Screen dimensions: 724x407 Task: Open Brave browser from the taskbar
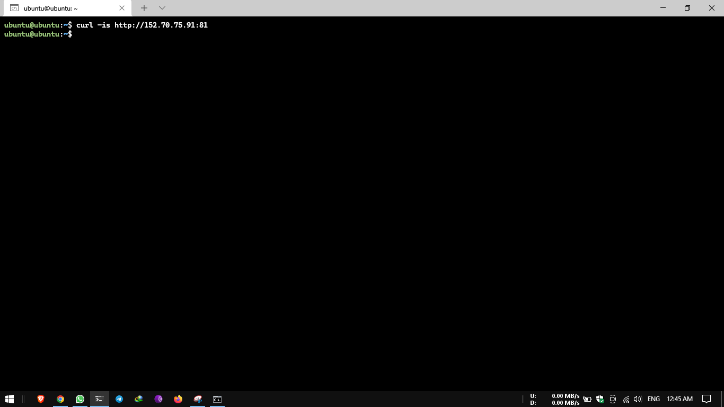40,399
